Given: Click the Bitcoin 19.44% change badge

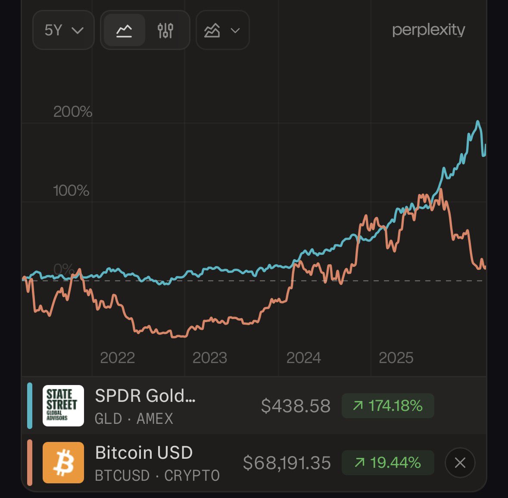Looking at the screenshot, I should pos(387,463).
